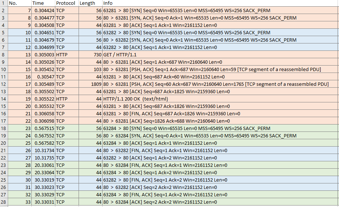Click the Len=1765 reassembled PDU info cell

[x=221, y=84]
